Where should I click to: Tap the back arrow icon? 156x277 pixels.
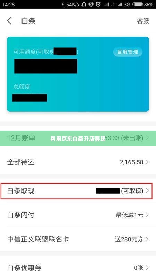click(9, 21)
